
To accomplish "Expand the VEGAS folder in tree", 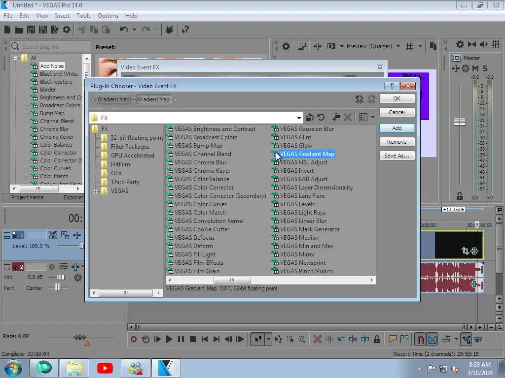I will coord(95,191).
